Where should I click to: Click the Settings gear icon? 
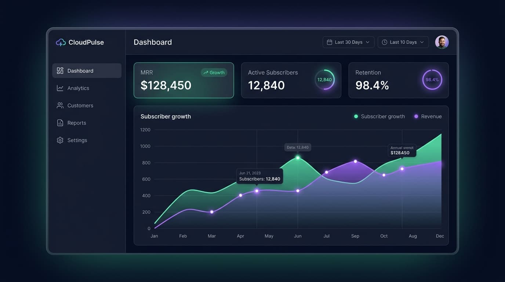click(x=60, y=140)
